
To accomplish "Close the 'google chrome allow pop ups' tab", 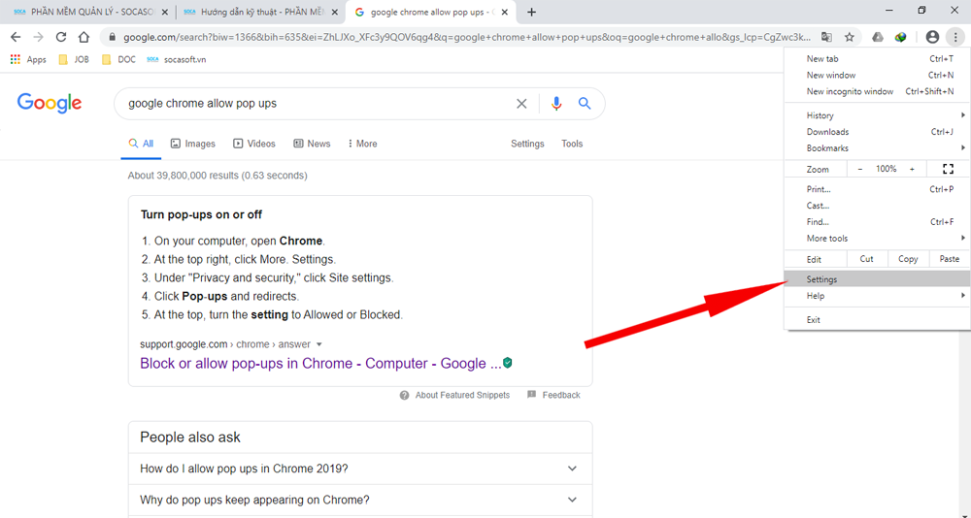I will click(505, 12).
